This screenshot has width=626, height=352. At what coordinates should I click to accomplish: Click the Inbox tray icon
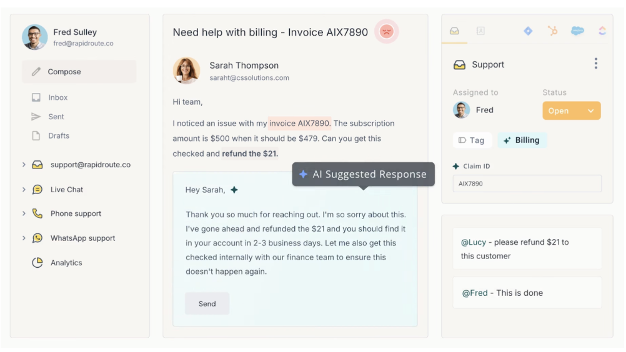pyautogui.click(x=36, y=97)
